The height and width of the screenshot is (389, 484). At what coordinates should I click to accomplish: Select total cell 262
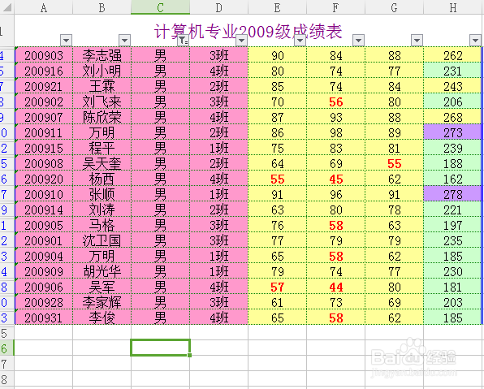(453, 55)
